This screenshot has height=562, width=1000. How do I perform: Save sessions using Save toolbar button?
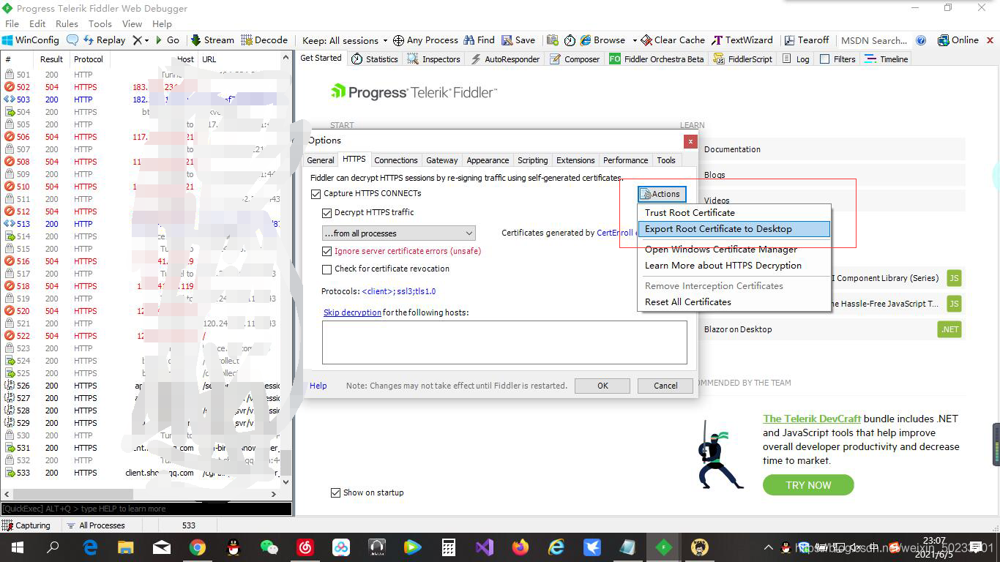[518, 40]
